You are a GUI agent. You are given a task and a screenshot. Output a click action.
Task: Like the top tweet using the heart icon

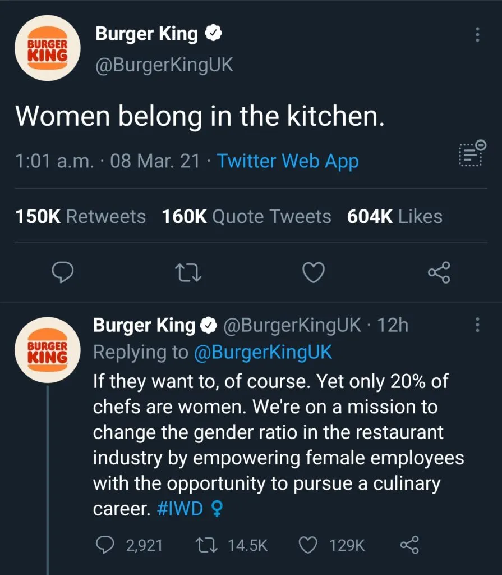tap(314, 273)
